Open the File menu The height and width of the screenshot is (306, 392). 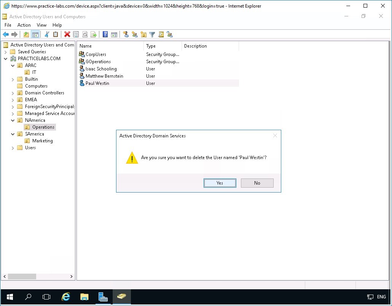(8, 25)
